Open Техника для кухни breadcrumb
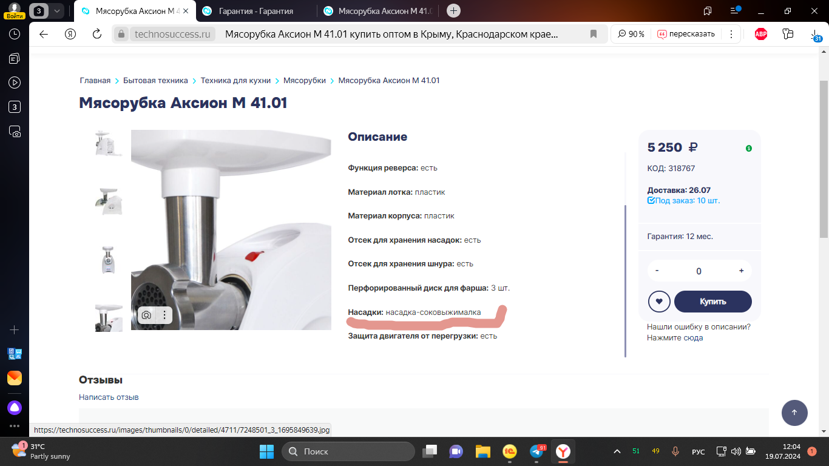Image resolution: width=829 pixels, height=466 pixels. click(x=235, y=80)
